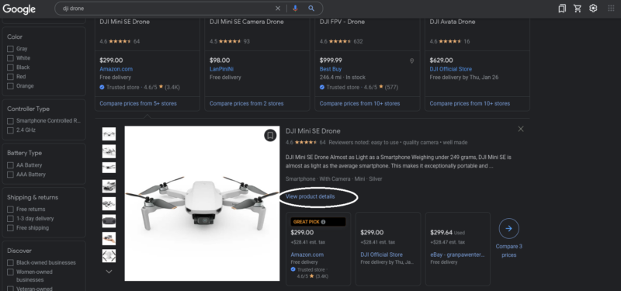Click the large drone product image
The width and height of the screenshot is (621, 291).
tap(202, 203)
